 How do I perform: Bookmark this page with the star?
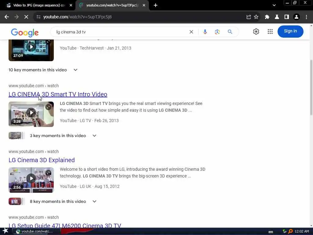pos(256,17)
